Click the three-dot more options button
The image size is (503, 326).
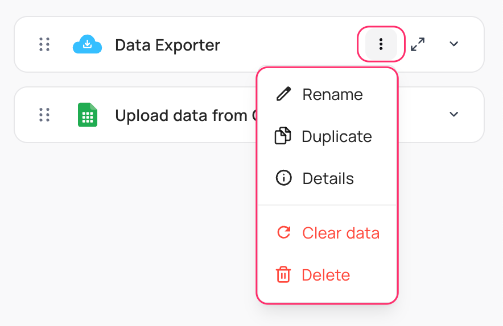coord(381,44)
